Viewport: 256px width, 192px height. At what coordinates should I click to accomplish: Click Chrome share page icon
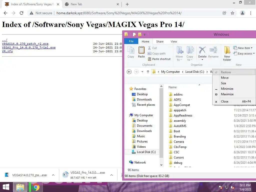[x=224, y=13]
